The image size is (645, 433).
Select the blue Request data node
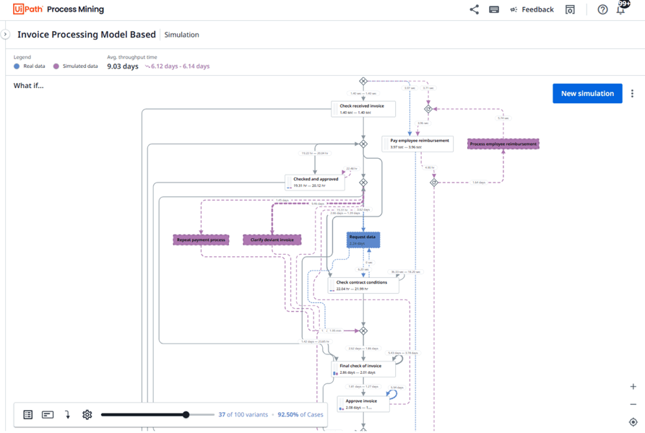363,240
